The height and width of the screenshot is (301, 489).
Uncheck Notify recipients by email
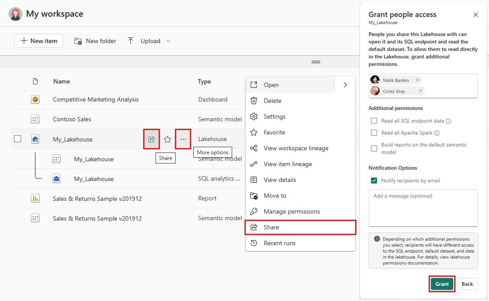(x=374, y=181)
